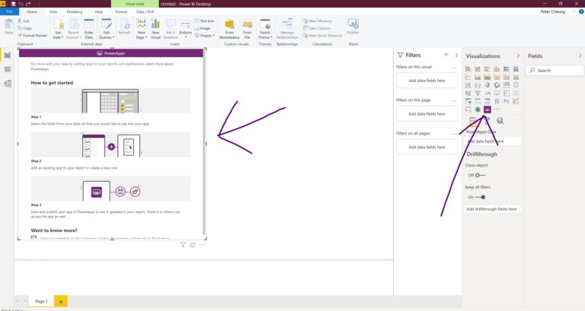585x311 pixels.
Task: Expand the Switch Theme dropdown
Action: [265, 29]
